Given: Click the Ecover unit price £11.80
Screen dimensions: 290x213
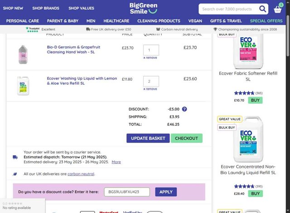Looking at the screenshot, I should [x=127, y=79].
